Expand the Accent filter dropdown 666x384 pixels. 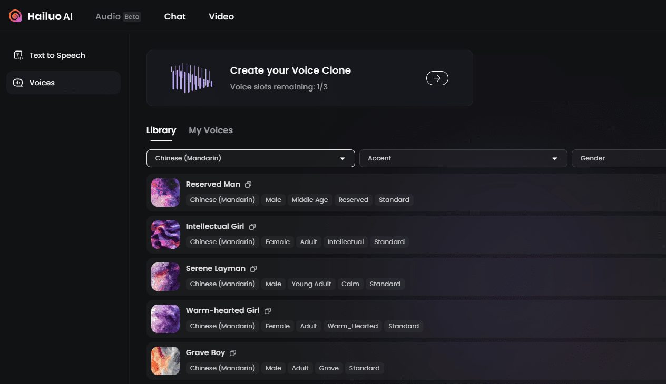pyautogui.click(x=463, y=158)
